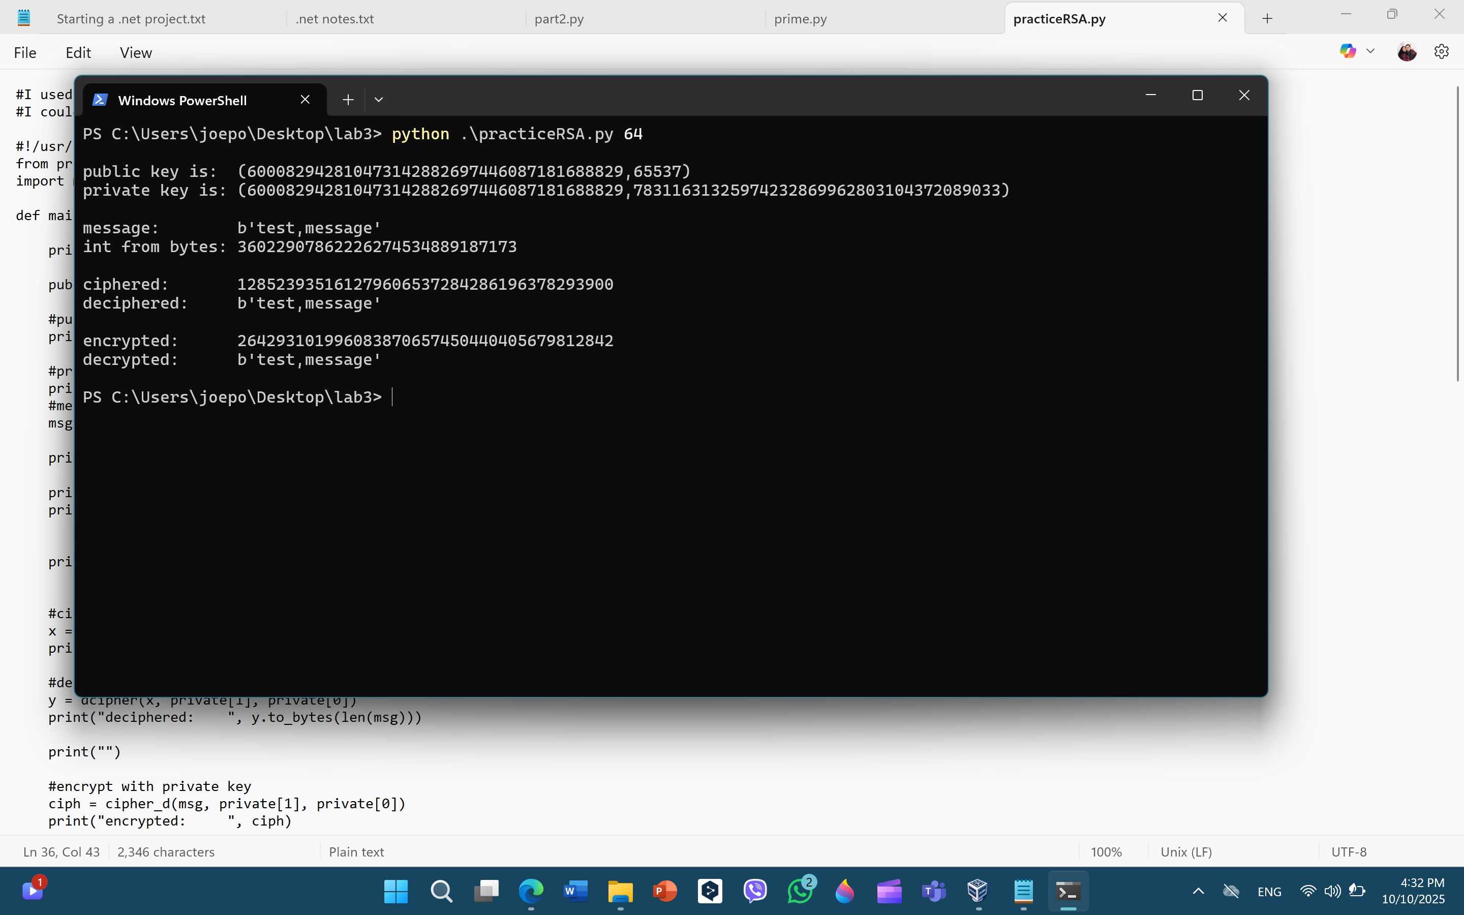The width and height of the screenshot is (1464, 915).
Task: Open Clipchamp from the taskbar
Action: coord(845,891)
